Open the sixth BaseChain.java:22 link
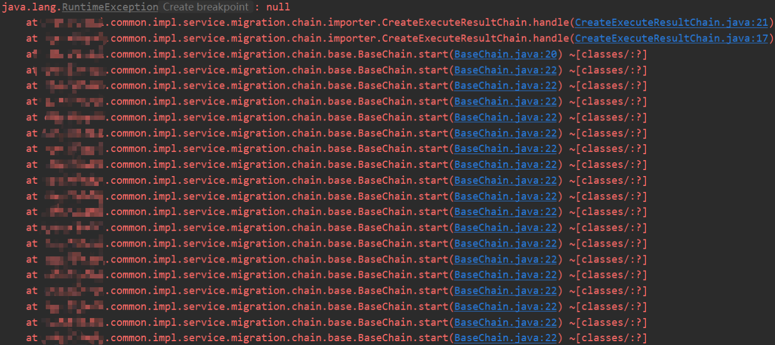This screenshot has height=345, width=775. 506,149
